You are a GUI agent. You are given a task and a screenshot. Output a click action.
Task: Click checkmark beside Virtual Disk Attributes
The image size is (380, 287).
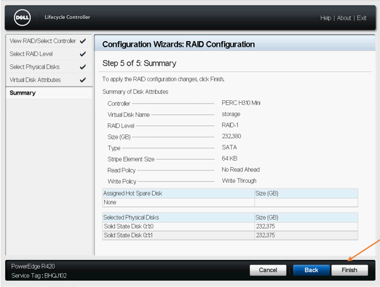point(83,79)
